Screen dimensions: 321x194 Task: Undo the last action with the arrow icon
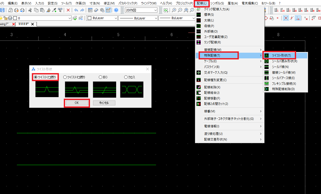pyautogui.click(x=76, y=10)
